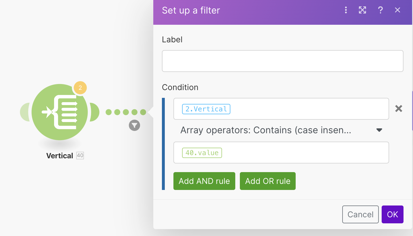Expand the filter dialog to full screen

[x=362, y=10]
